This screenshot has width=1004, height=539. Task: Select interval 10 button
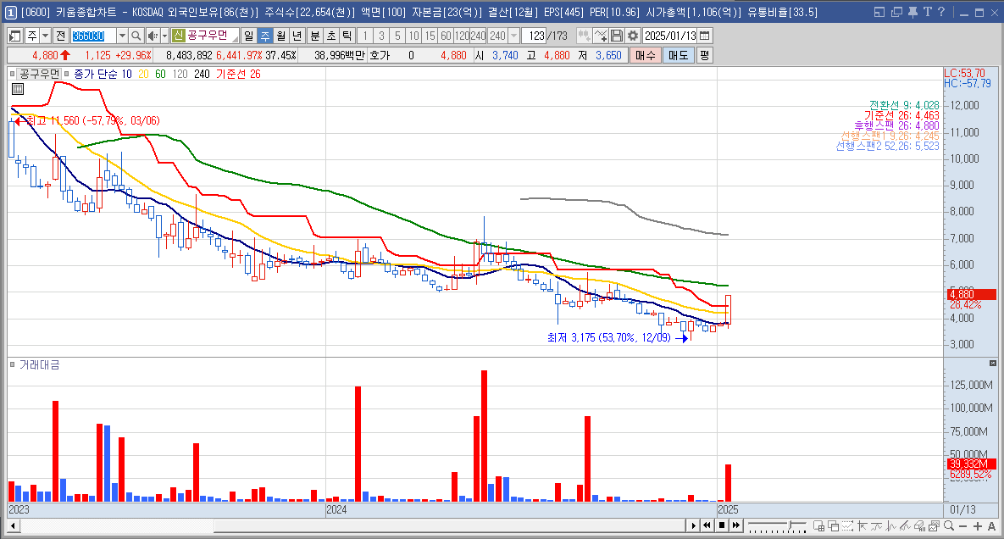click(x=413, y=36)
